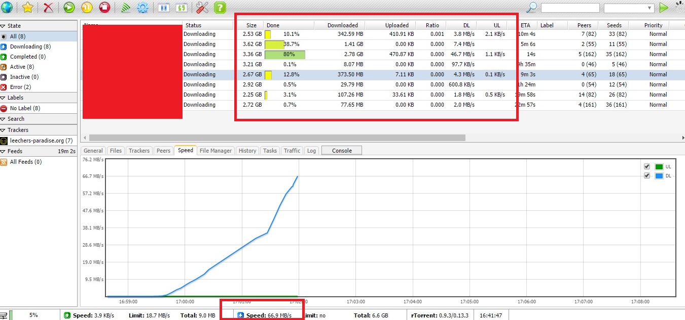Click the globe Add Torrent toolbar icon

click(8, 8)
